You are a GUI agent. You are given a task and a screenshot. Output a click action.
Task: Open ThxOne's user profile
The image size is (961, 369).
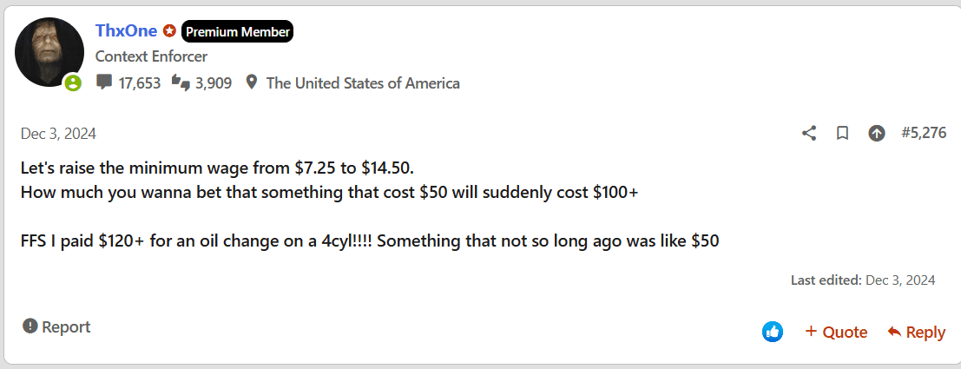pyautogui.click(x=126, y=31)
